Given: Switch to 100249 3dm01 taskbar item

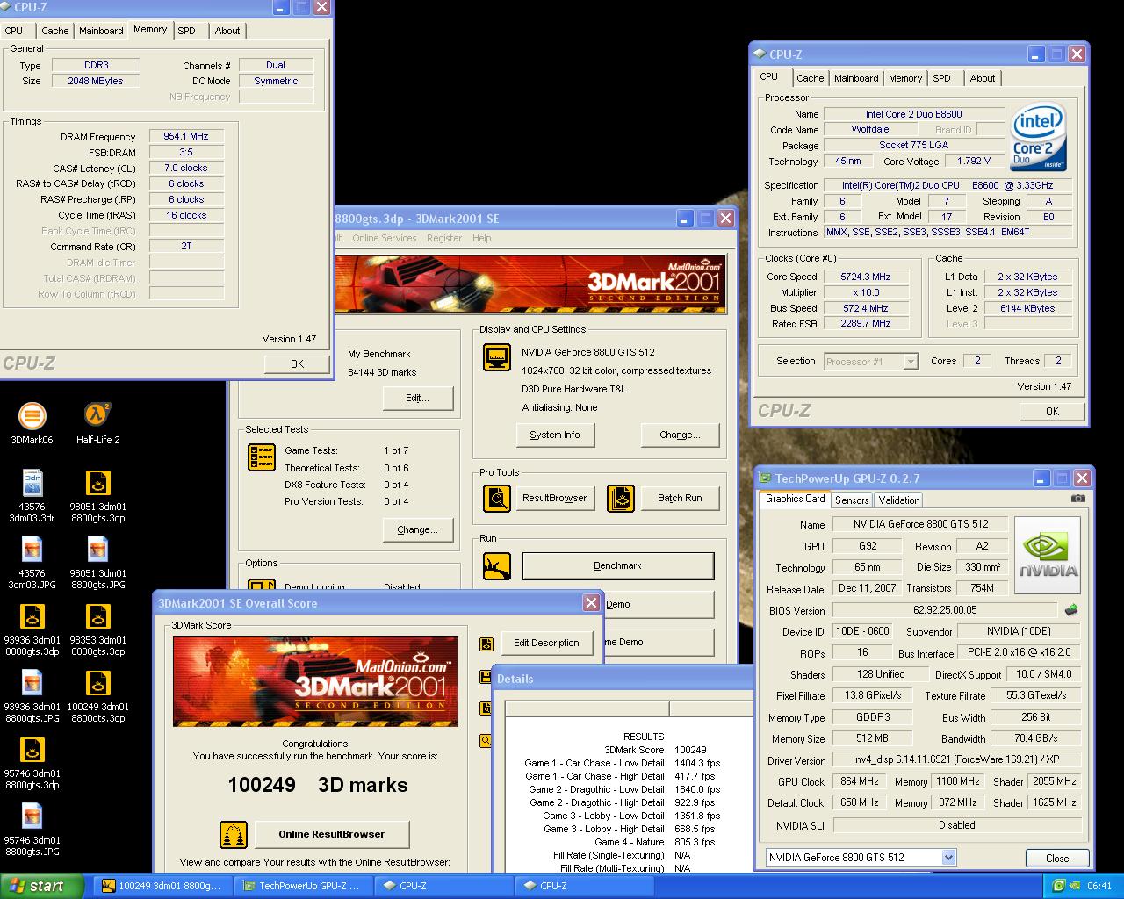Looking at the screenshot, I should [163, 886].
